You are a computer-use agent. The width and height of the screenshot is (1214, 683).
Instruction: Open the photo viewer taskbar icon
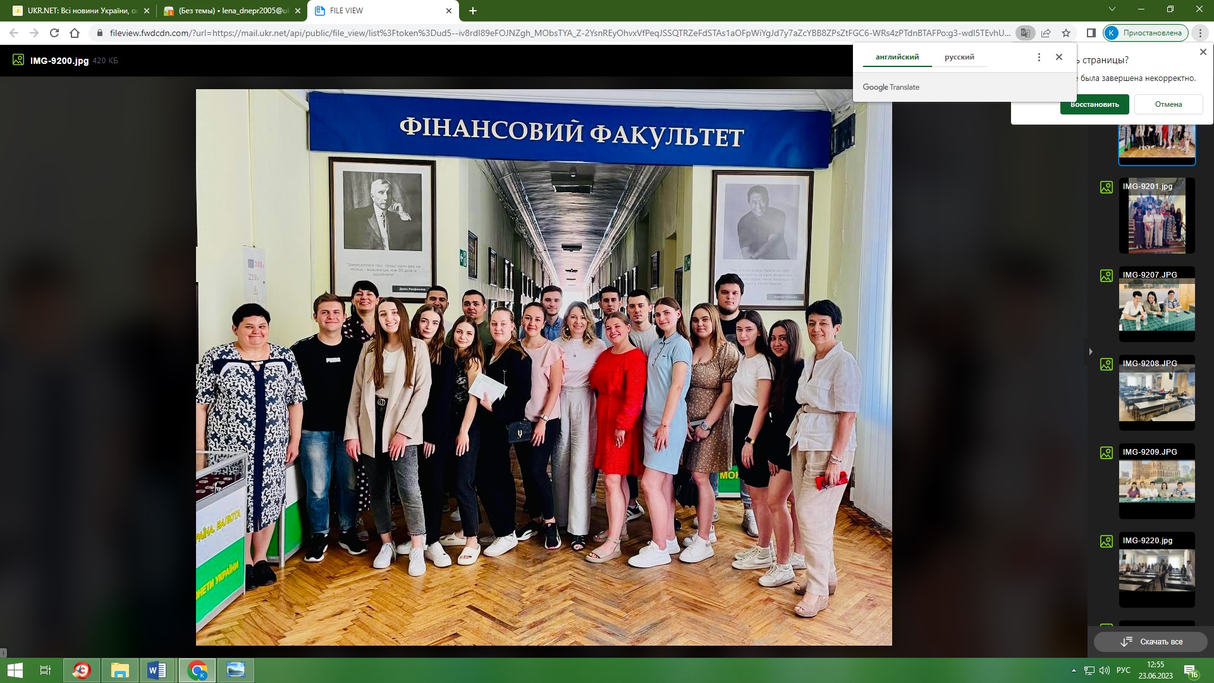click(236, 670)
